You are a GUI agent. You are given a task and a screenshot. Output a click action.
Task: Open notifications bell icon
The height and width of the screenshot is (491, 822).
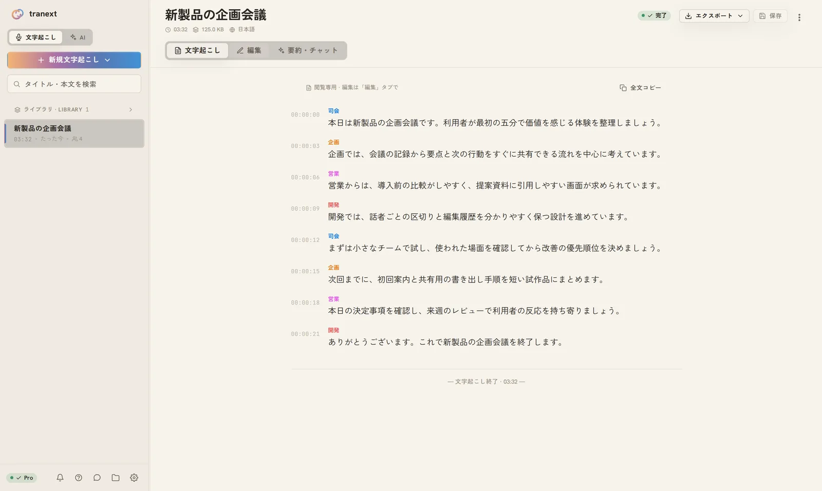click(x=60, y=478)
